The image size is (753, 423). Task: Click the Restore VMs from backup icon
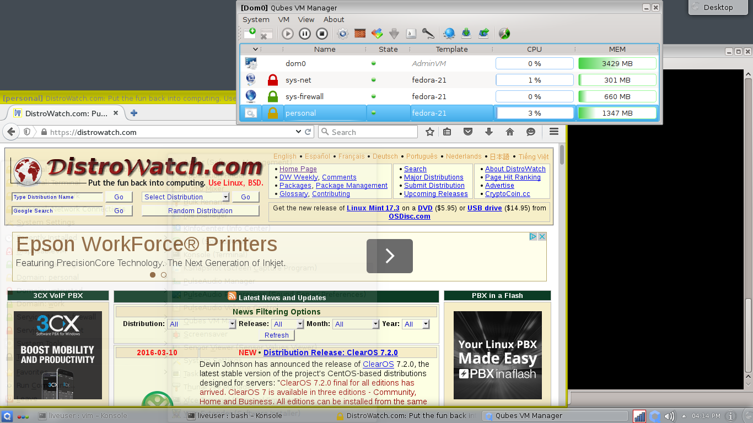(483, 34)
